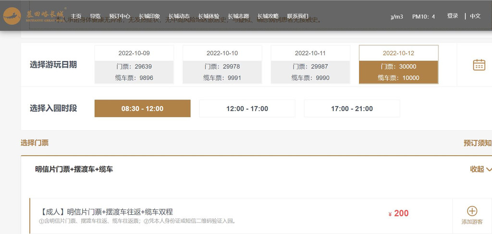The image size is (492, 234).
Task: Pick the 2022-10-12 date option
Action: (398, 65)
